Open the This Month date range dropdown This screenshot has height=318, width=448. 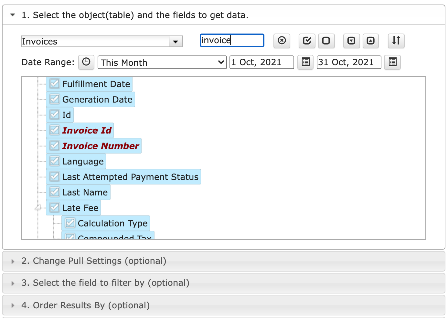tap(162, 62)
